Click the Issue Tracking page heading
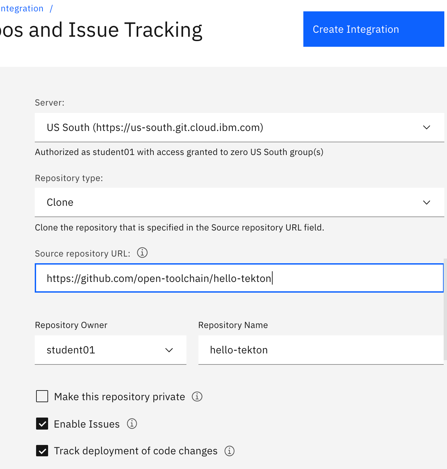The width and height of the screenshot is (447, 469). click(x=101, y=30)
